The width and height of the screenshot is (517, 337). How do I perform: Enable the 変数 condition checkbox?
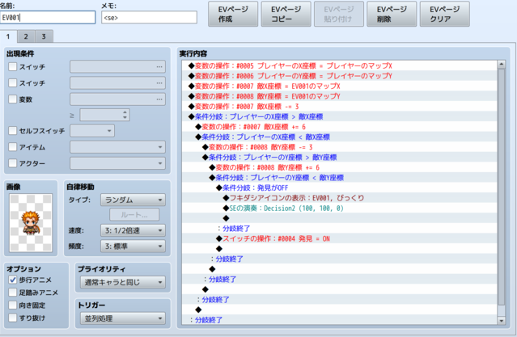coord(12,99)
